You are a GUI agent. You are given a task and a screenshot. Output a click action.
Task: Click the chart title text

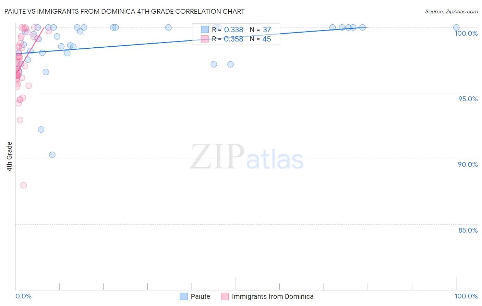pyautogui.click(x=124, y=11)
